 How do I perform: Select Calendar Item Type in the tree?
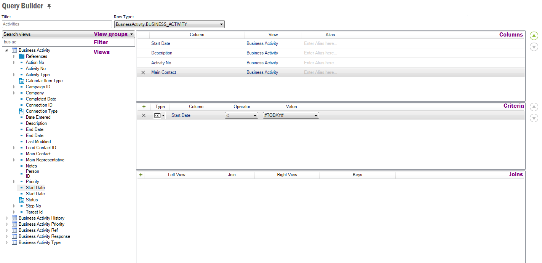tap(44, 81)
